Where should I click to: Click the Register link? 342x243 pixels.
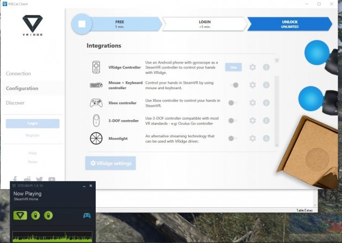click(33, 135)
